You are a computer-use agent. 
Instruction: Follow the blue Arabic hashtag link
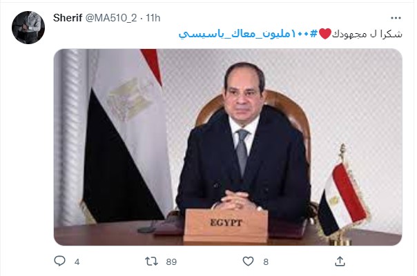pos(248,34)
